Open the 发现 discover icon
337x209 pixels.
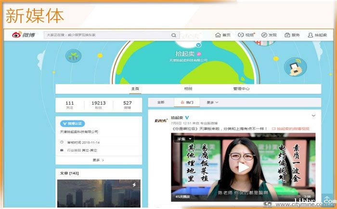click(x=264, y=35)
